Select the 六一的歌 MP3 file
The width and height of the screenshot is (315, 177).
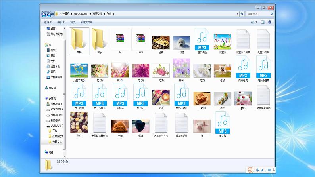(79, 97)
